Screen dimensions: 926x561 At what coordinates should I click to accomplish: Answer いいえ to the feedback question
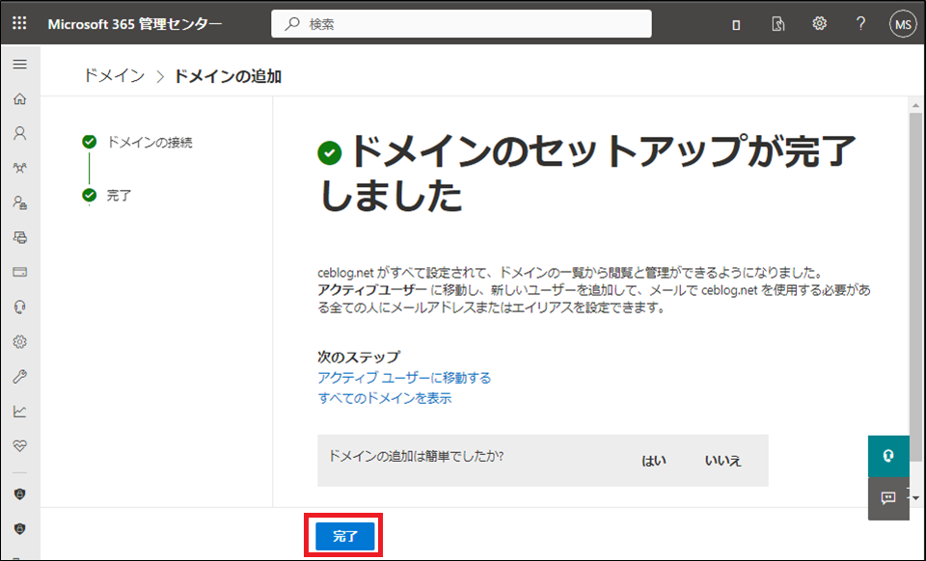[x=722, y=461]
